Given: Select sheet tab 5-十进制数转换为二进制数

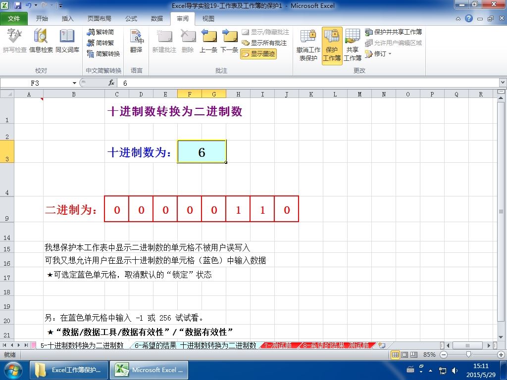Looking at the screenshot, I should click(82, 345).
